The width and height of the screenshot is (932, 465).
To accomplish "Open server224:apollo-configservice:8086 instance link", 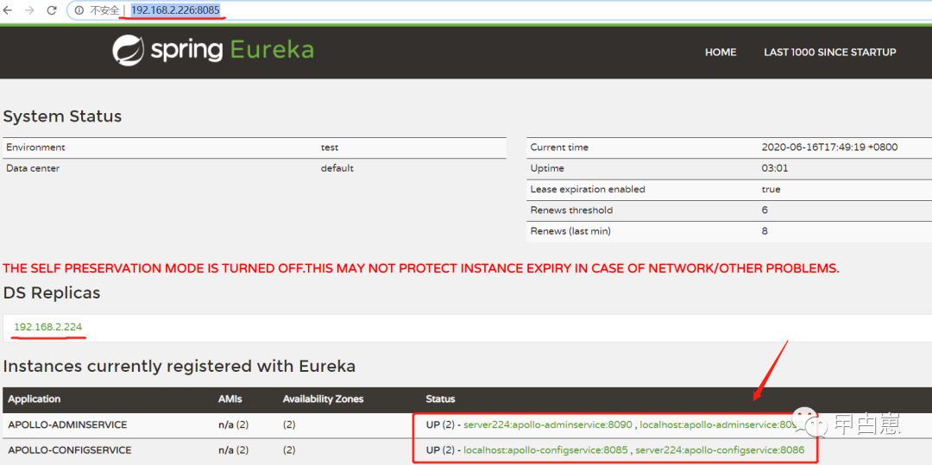I will [720, 450].
